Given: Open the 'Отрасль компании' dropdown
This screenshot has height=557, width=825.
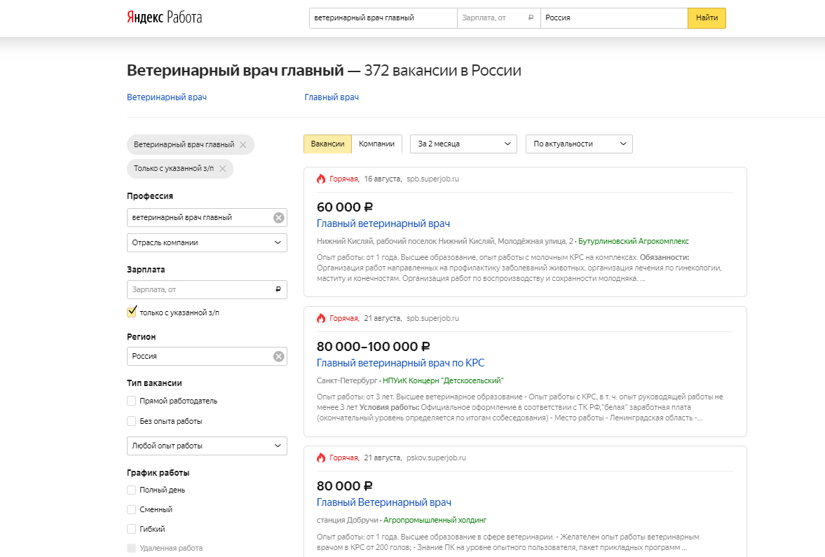Looking at the screenshot, I should 207,242.
